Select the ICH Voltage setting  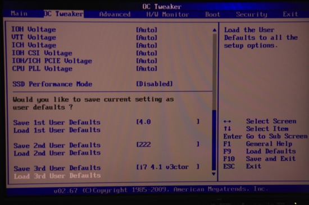click(x=34, y=45)
